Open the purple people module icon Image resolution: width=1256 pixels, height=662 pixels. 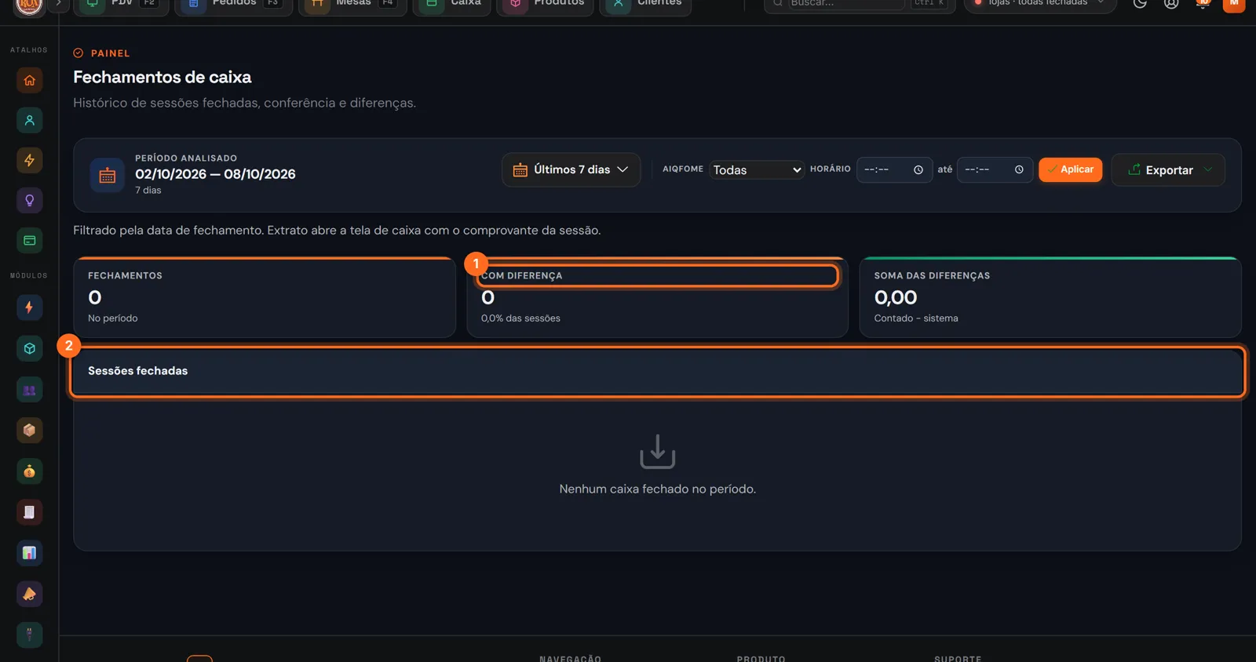coord(30,390)
